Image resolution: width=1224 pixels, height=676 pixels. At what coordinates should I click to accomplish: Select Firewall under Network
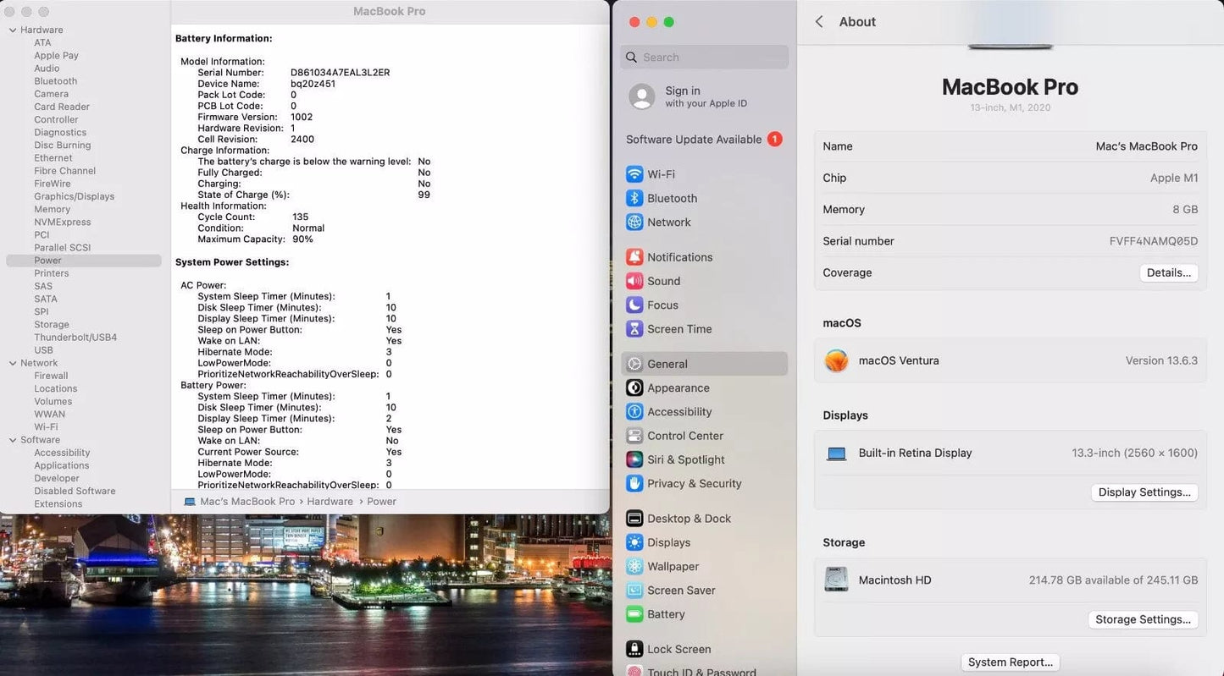[51, 376]
